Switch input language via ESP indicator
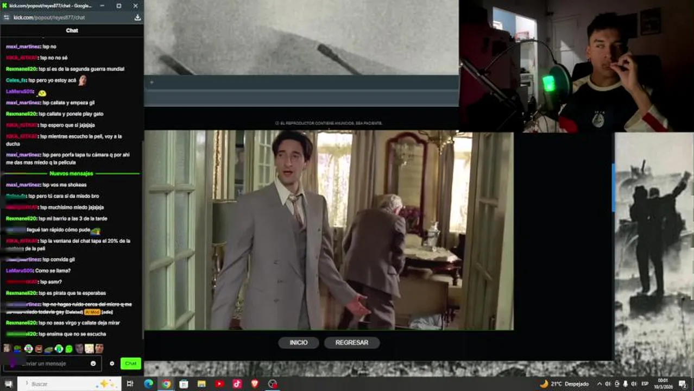Image resolution: width=694 pixels, height=391 pixels. 645,384
